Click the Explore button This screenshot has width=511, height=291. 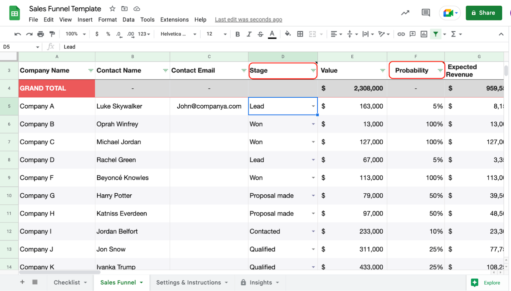486,283
